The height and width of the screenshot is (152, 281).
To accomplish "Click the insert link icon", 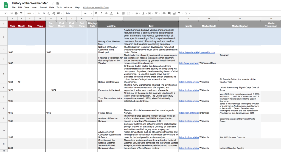I will [164, 13].
